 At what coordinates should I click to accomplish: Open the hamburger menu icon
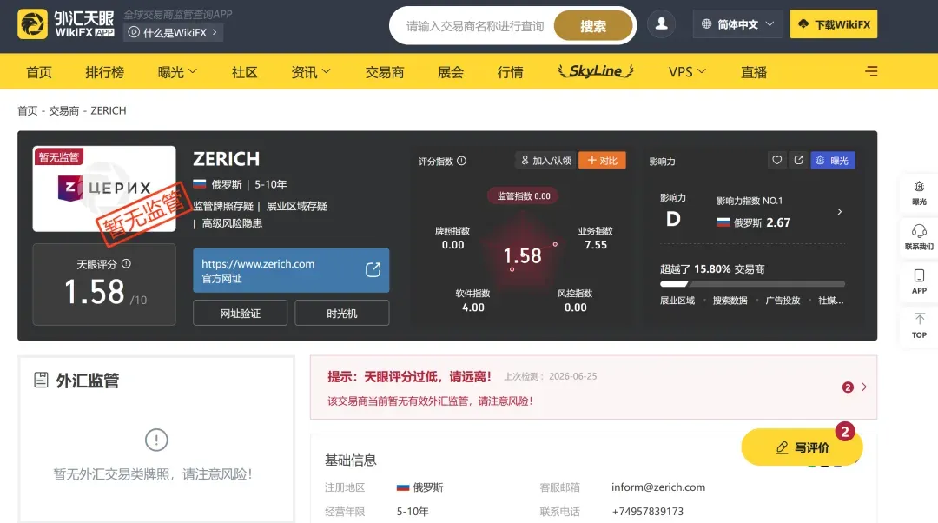pyautogui.click(x=871, y=71)
